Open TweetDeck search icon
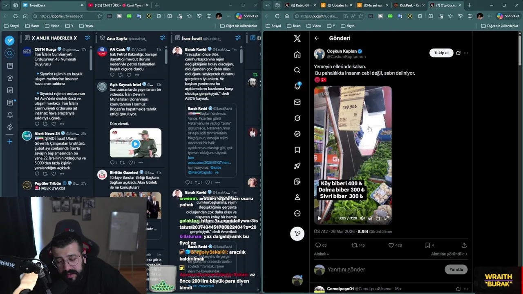The height and width of the screenshot is (294, 523). pyautogui.click(x=10, y=53)
